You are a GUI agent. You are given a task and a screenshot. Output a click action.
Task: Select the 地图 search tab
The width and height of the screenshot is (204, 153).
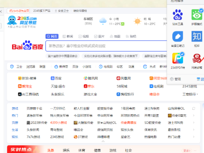[x=115, y=36]
